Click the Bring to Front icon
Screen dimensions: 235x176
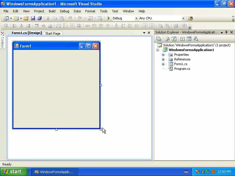pos(160,26)
